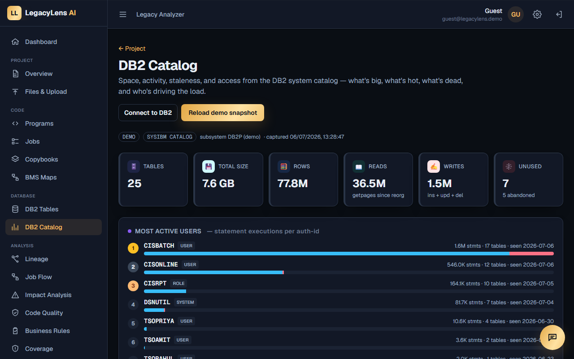Screen dimensions: 574x359
Task: Click Reload demo snapshot button
Action: click(x=222, y=113)
